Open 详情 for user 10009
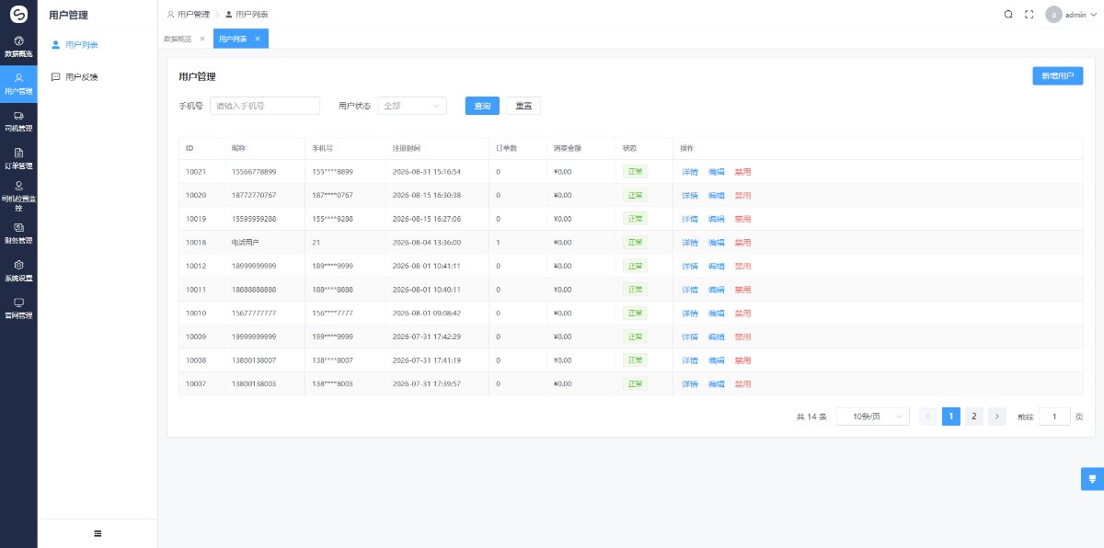Screen dimensions: 1104x548 pos(690,337)
